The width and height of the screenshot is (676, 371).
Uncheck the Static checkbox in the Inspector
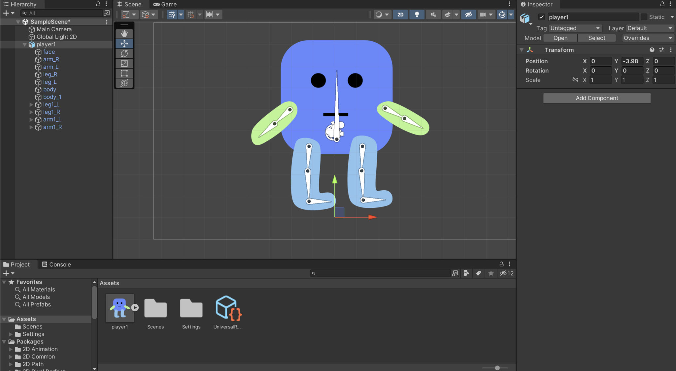(644, 17)
